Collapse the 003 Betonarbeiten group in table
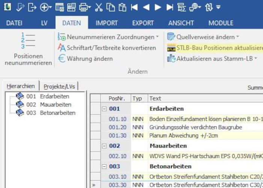Viewport: 263px width, 188px height. (x=104, y=167)
